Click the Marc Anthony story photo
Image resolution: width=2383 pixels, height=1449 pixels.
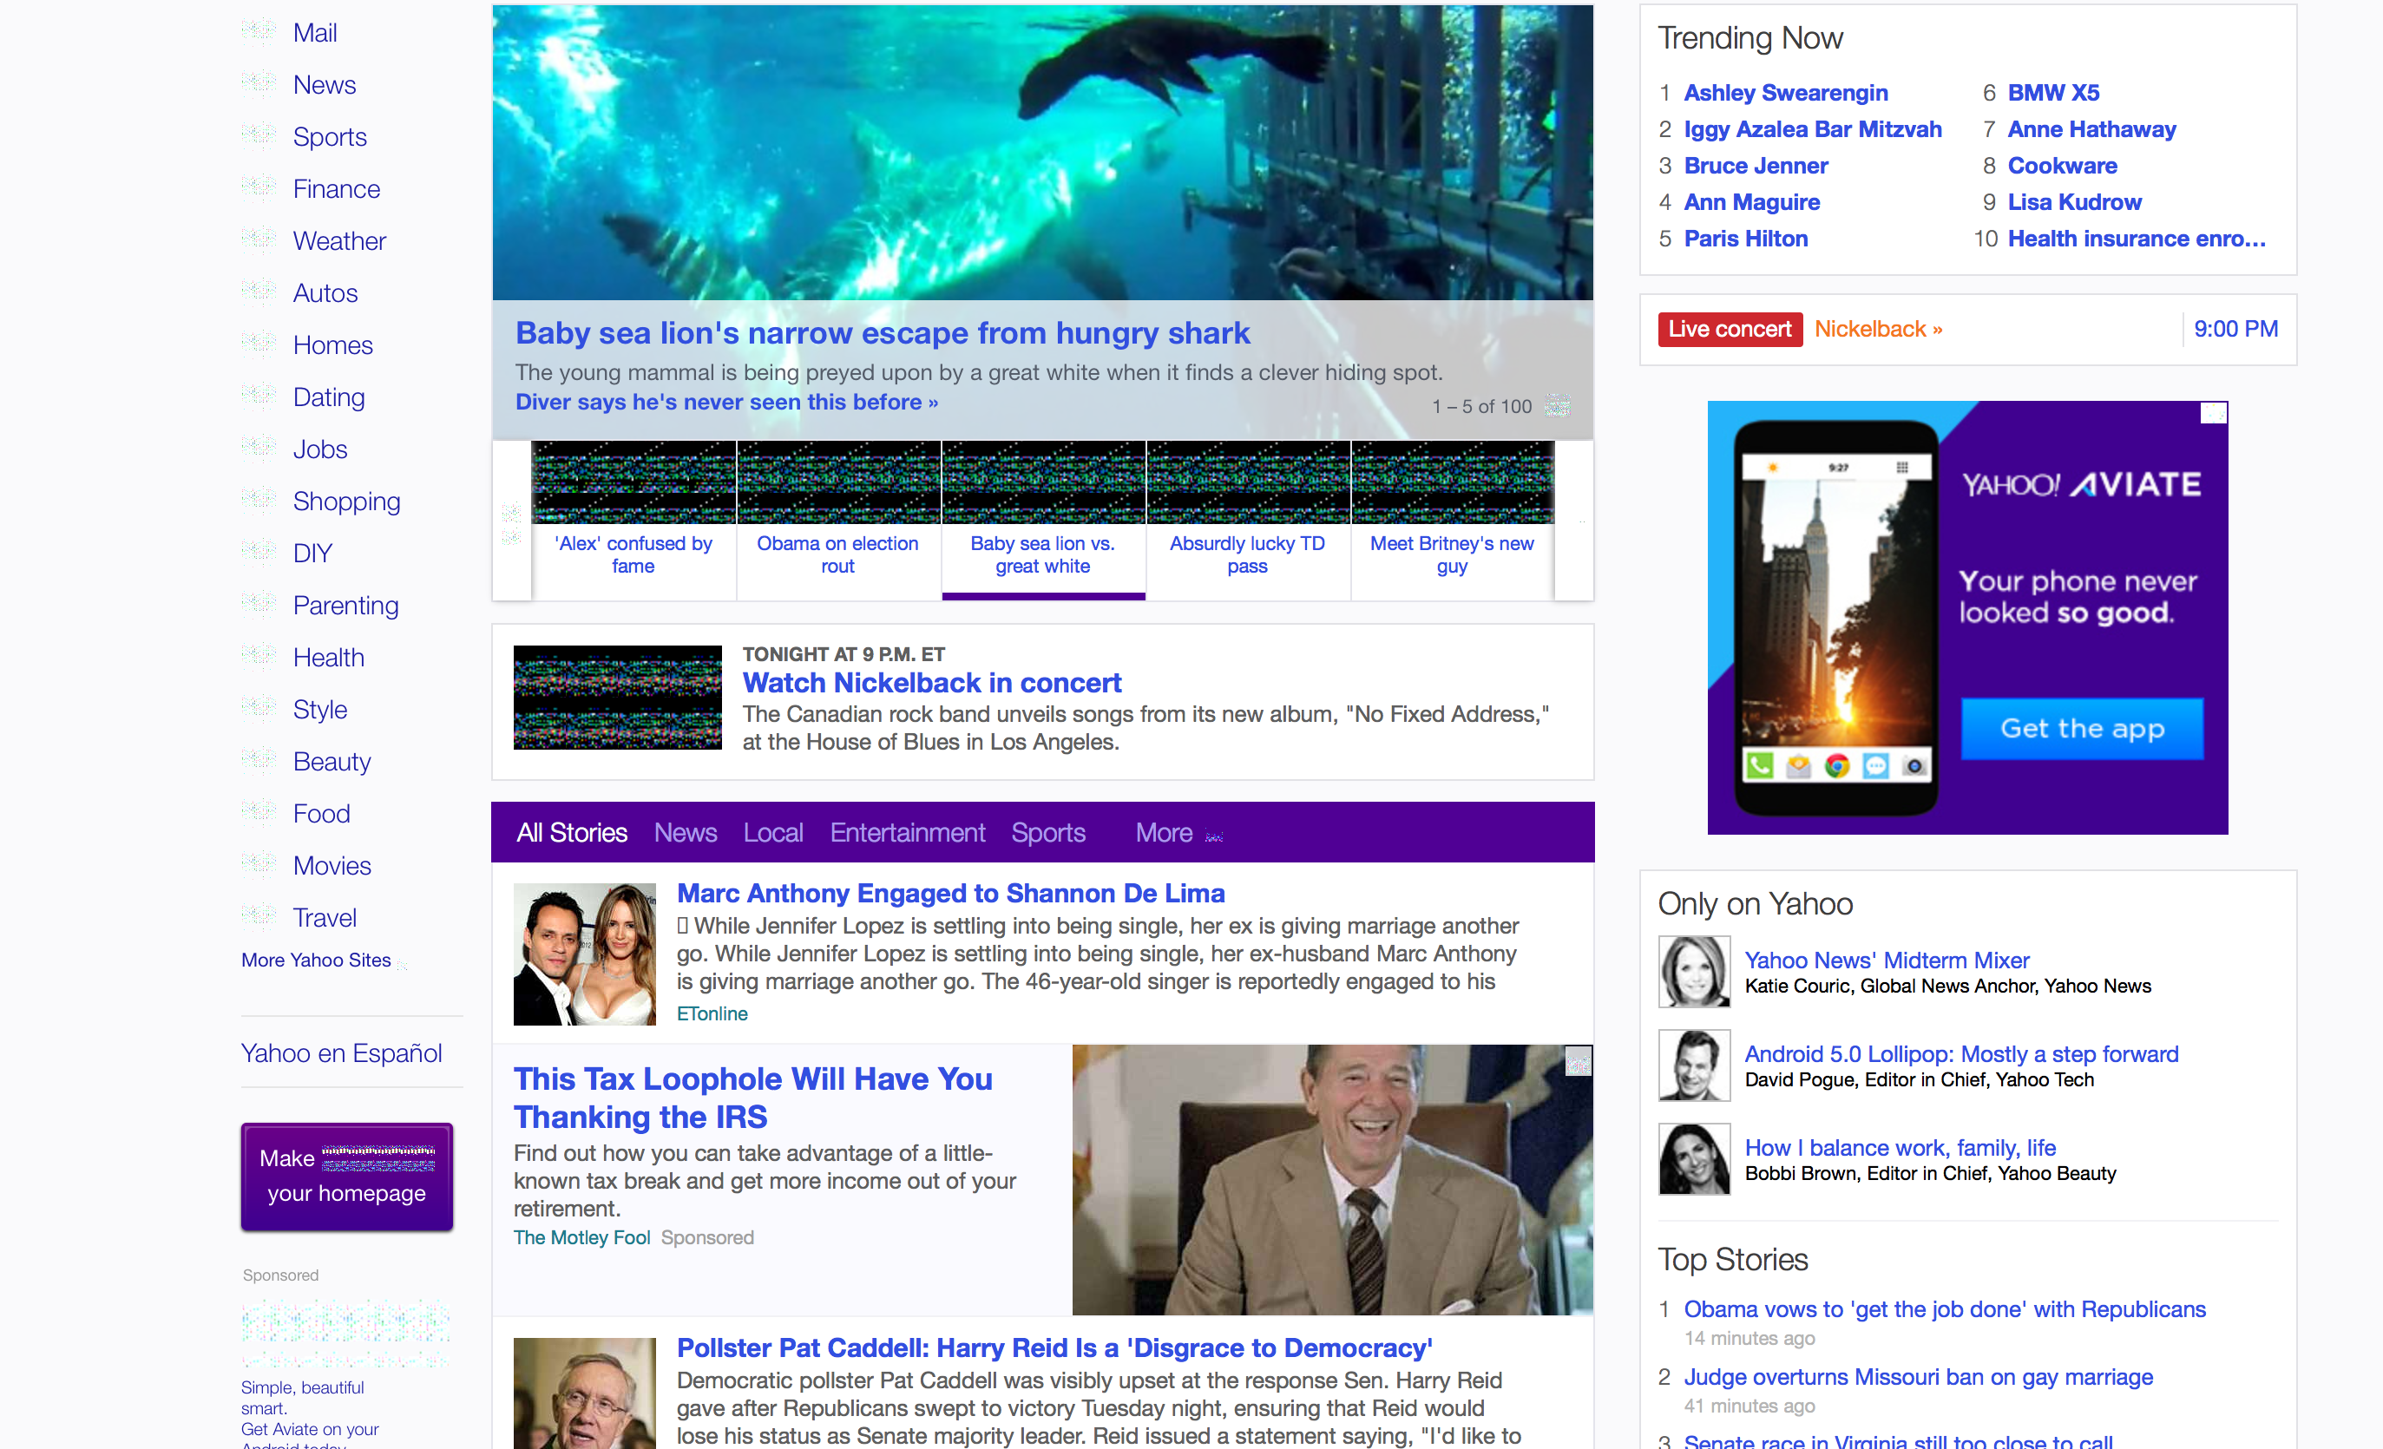[584, 954]
